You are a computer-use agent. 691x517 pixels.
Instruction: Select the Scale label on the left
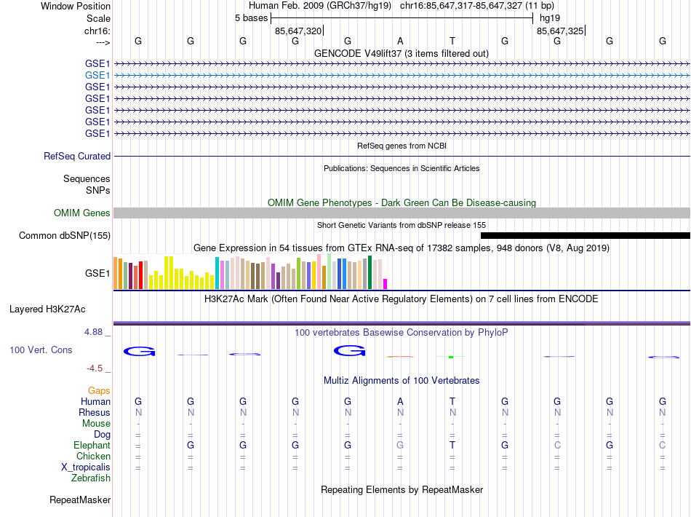(98, 18)
